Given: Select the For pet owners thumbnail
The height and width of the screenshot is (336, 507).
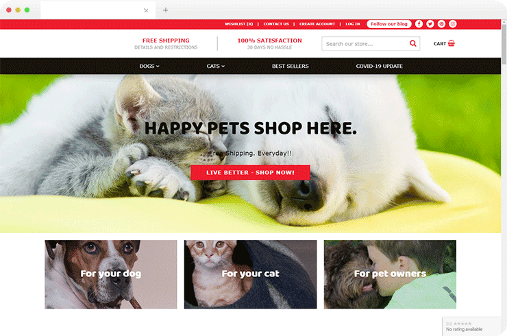Looking at the screenshot, I should point(390,274).
